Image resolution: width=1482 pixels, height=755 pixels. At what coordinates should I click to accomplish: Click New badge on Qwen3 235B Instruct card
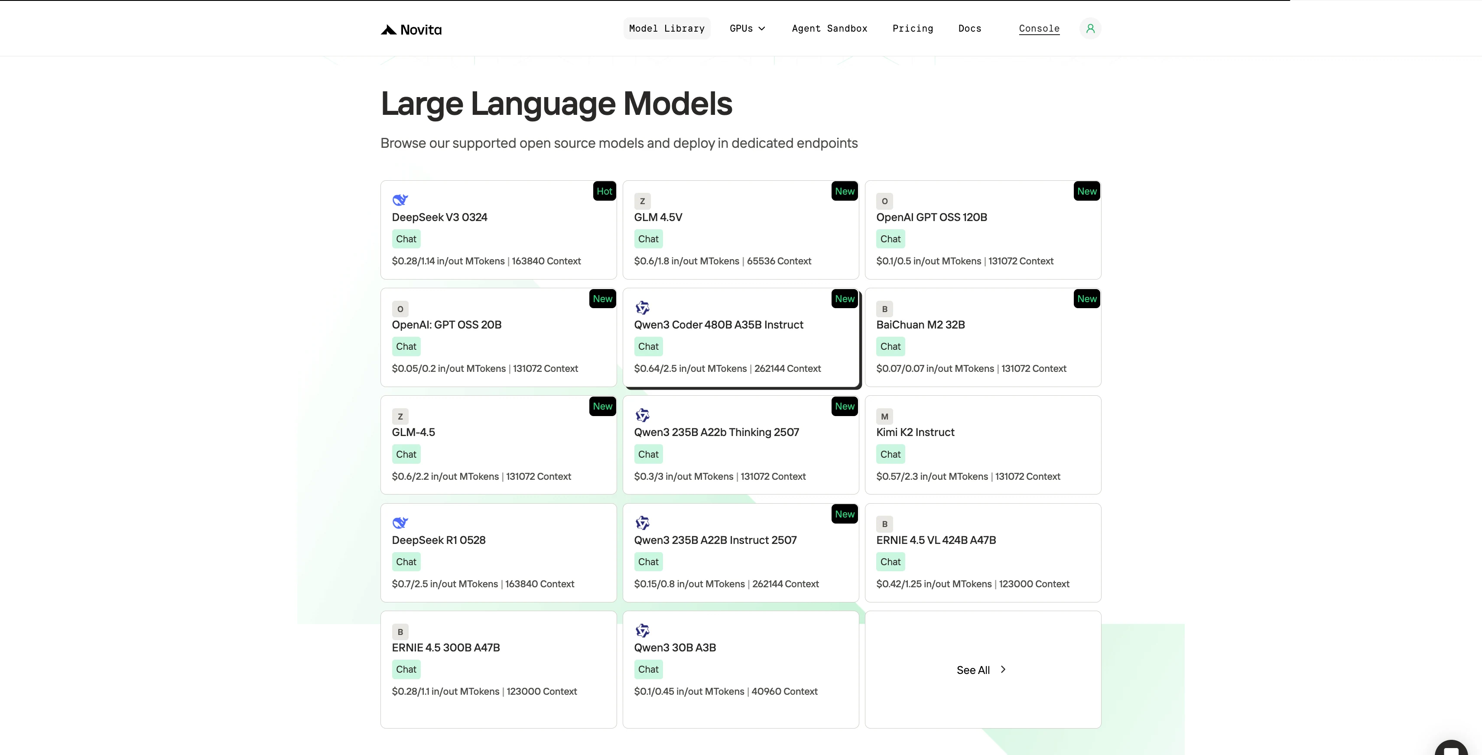click(845, 514)
